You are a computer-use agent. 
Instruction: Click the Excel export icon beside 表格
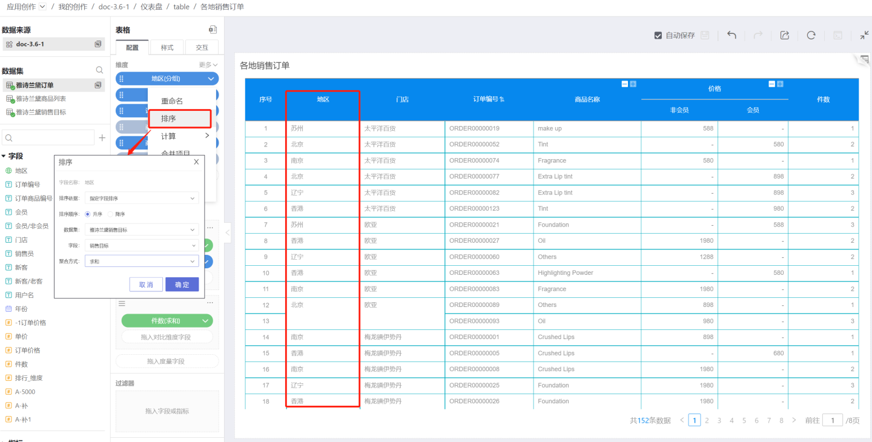coord(213,30)
